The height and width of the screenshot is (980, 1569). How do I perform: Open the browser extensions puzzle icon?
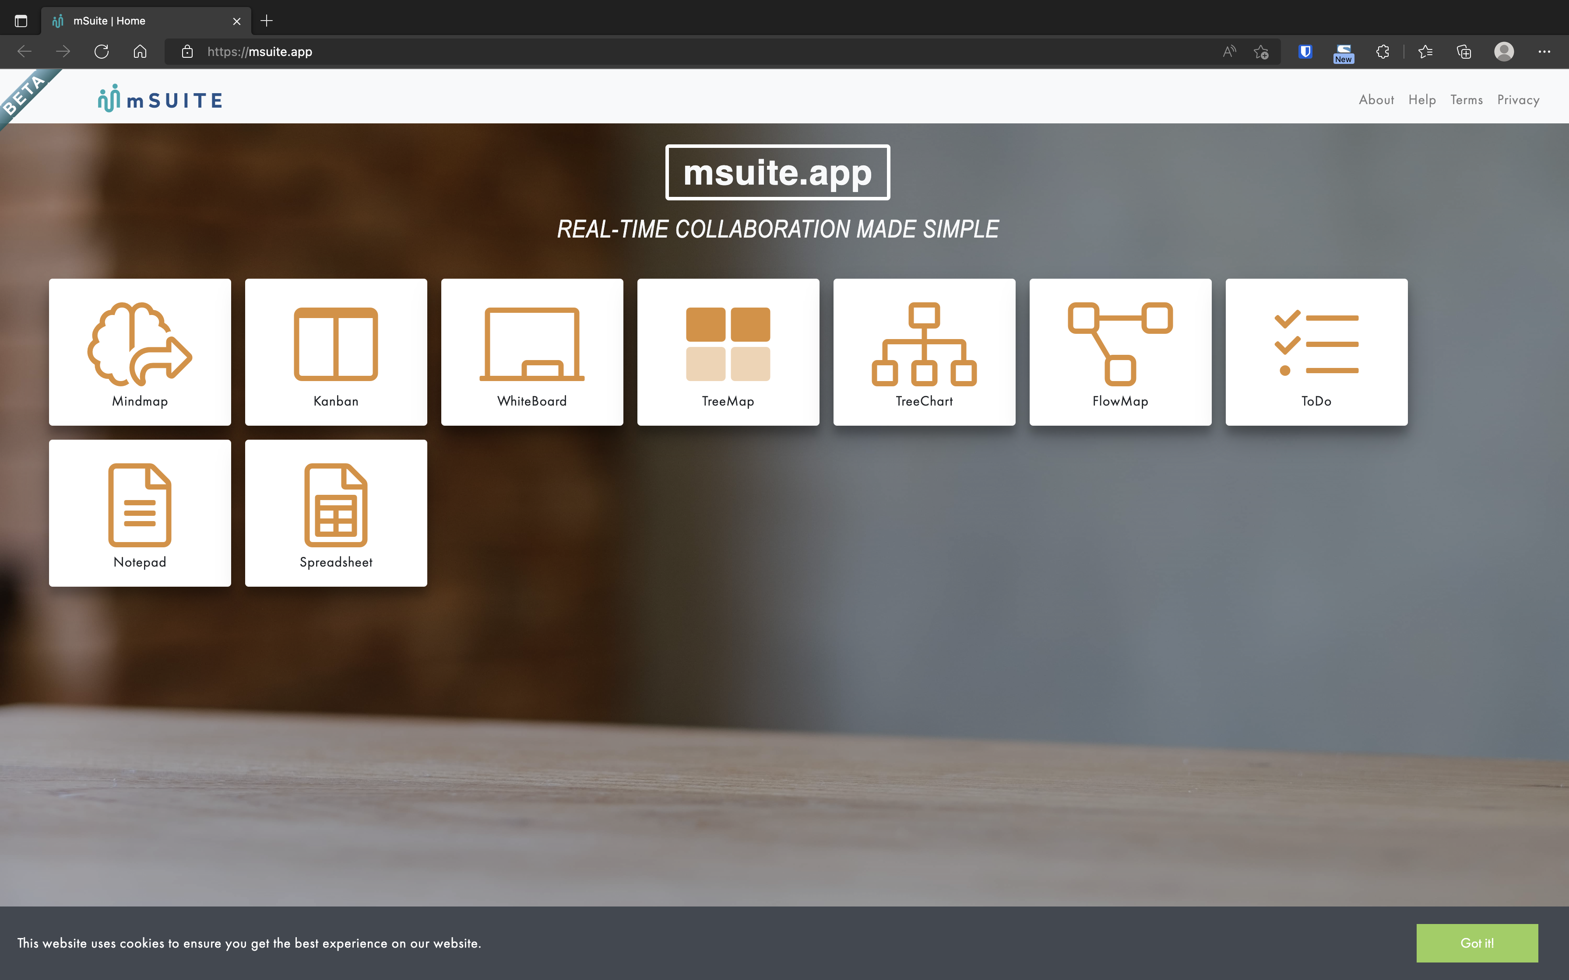pyautogui.click(x=1382, y=52)
